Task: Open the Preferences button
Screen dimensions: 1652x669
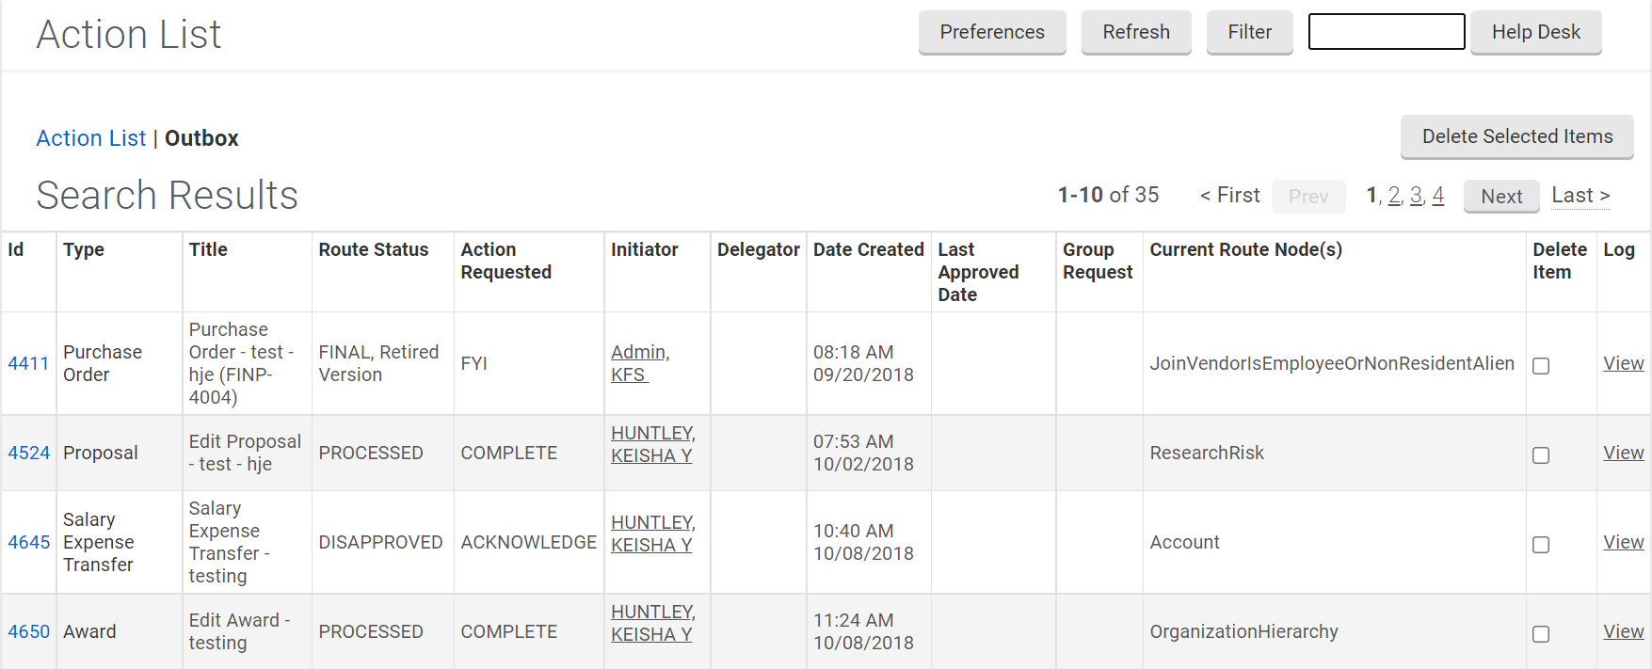Action: (991, 33)
